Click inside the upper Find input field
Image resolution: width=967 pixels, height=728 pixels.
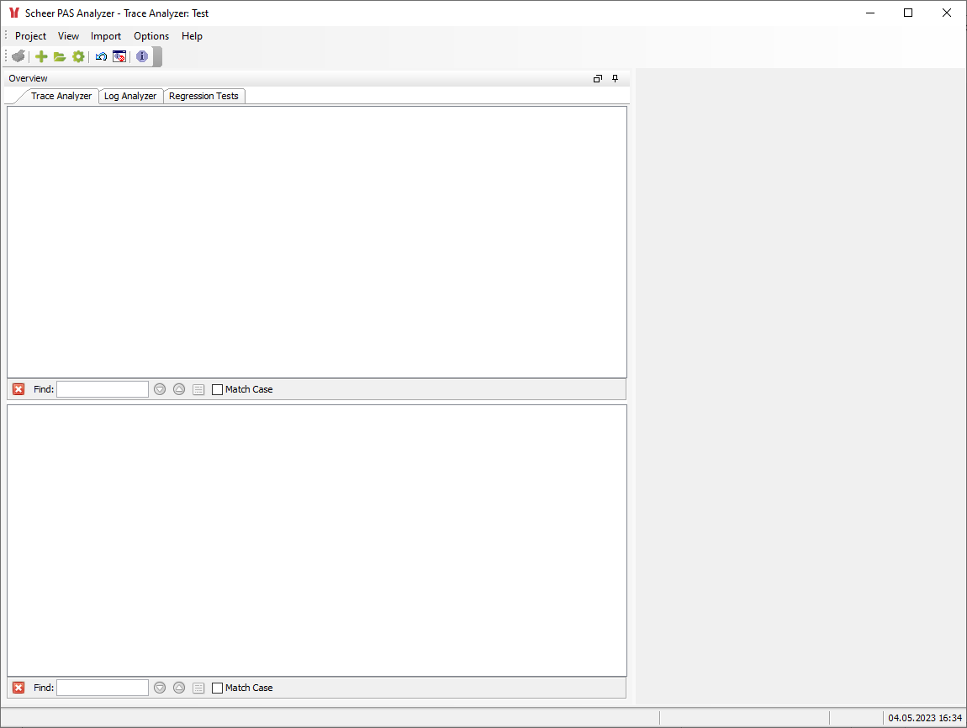click(102, 388)
